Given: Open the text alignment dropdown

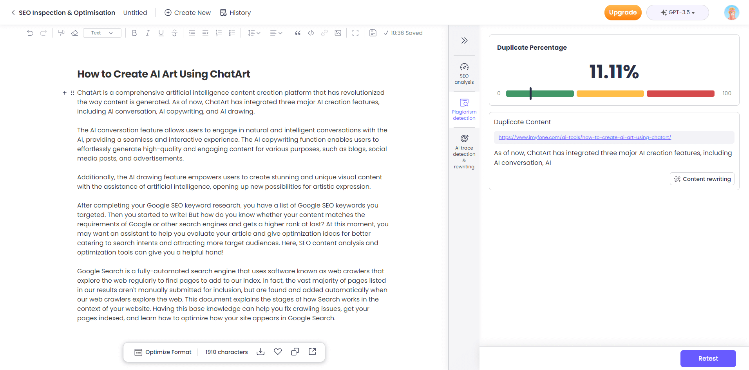Looking at the screenshot, I should [x=276, y=33].
